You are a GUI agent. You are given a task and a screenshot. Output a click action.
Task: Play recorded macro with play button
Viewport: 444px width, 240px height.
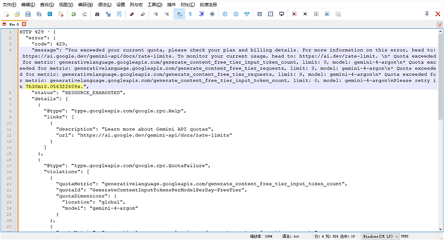(317, 14)
